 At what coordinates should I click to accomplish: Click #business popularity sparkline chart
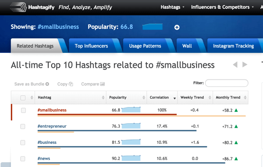(x=131, y=142)
